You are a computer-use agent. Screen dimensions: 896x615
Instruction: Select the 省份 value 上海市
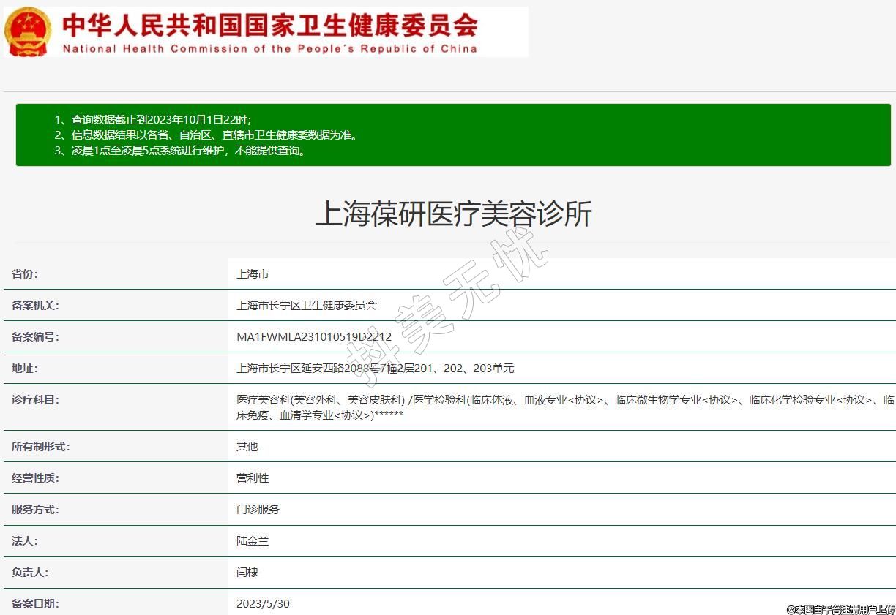[253, 274]
